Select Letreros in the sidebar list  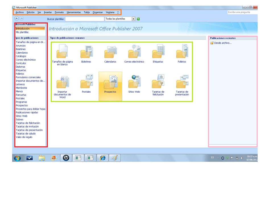tap(20, 84)
